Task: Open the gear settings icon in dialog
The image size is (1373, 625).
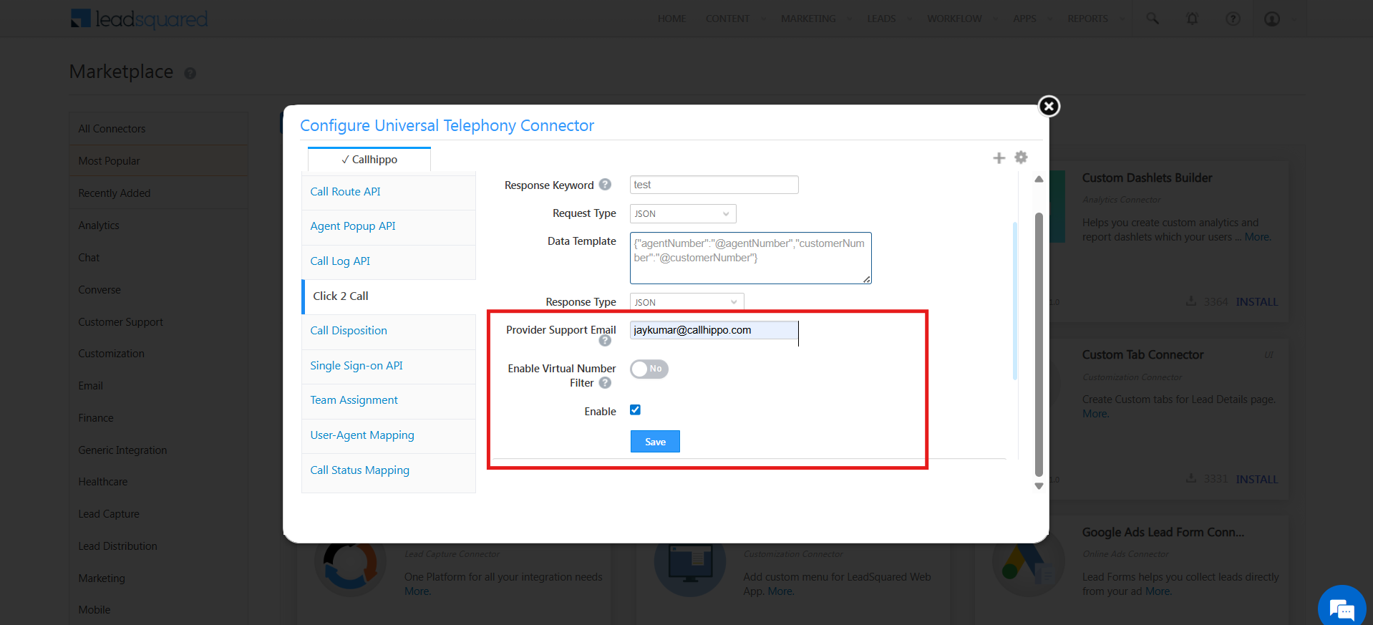Action: click(1021, 158)
